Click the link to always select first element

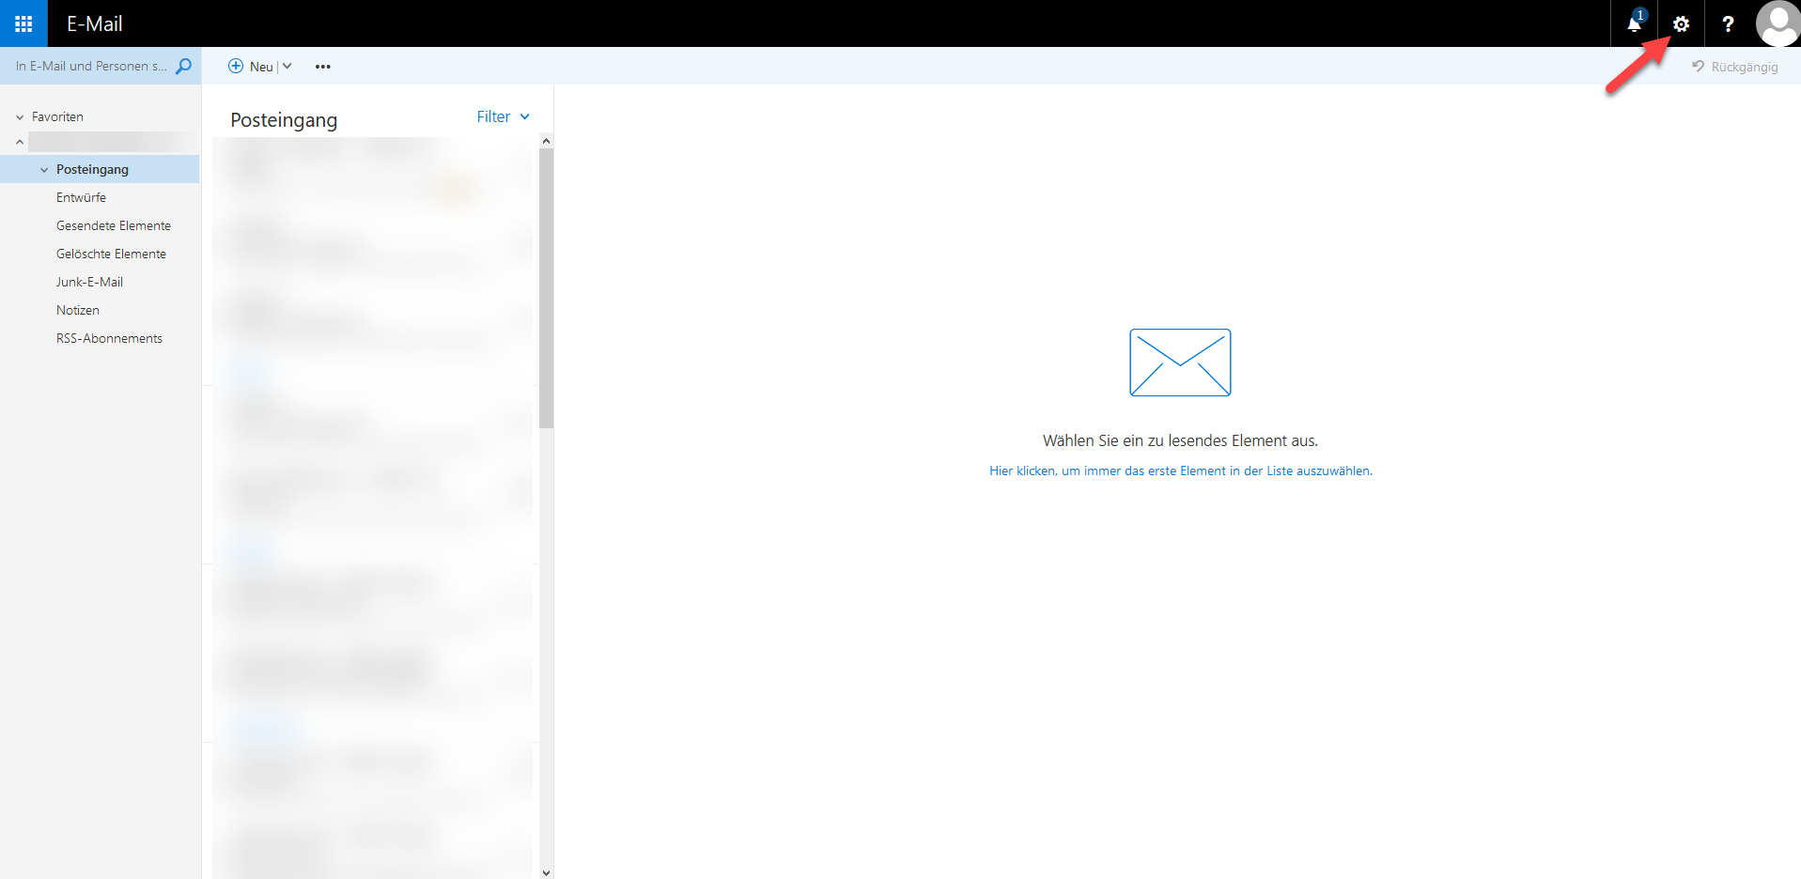point(1180,470)
